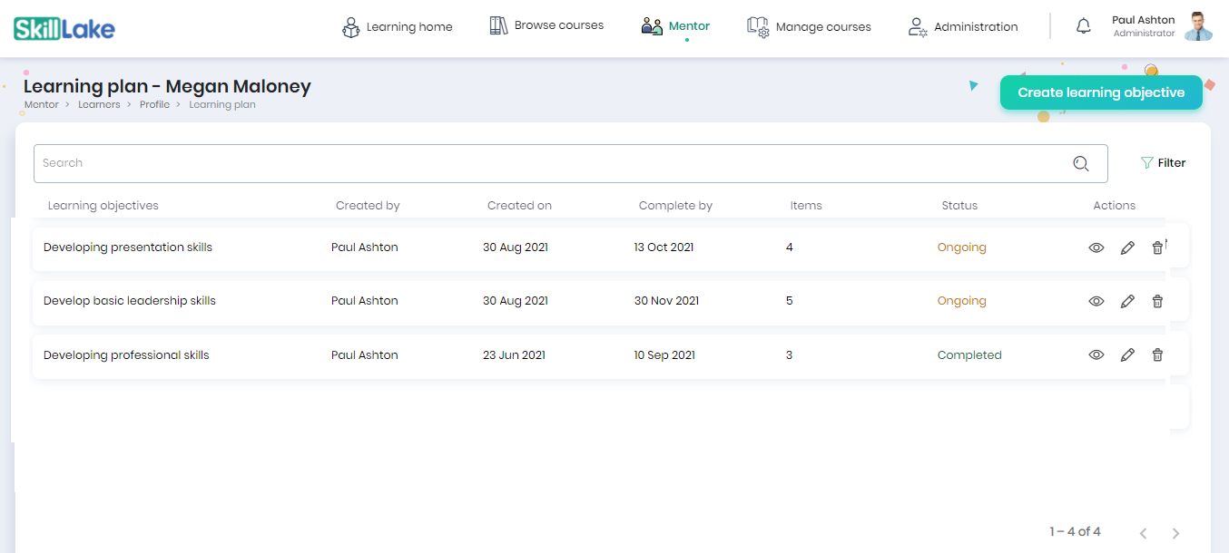Delete the Developing professional skills objective
The image size is (1229, 553).
tap(1157, 355)
